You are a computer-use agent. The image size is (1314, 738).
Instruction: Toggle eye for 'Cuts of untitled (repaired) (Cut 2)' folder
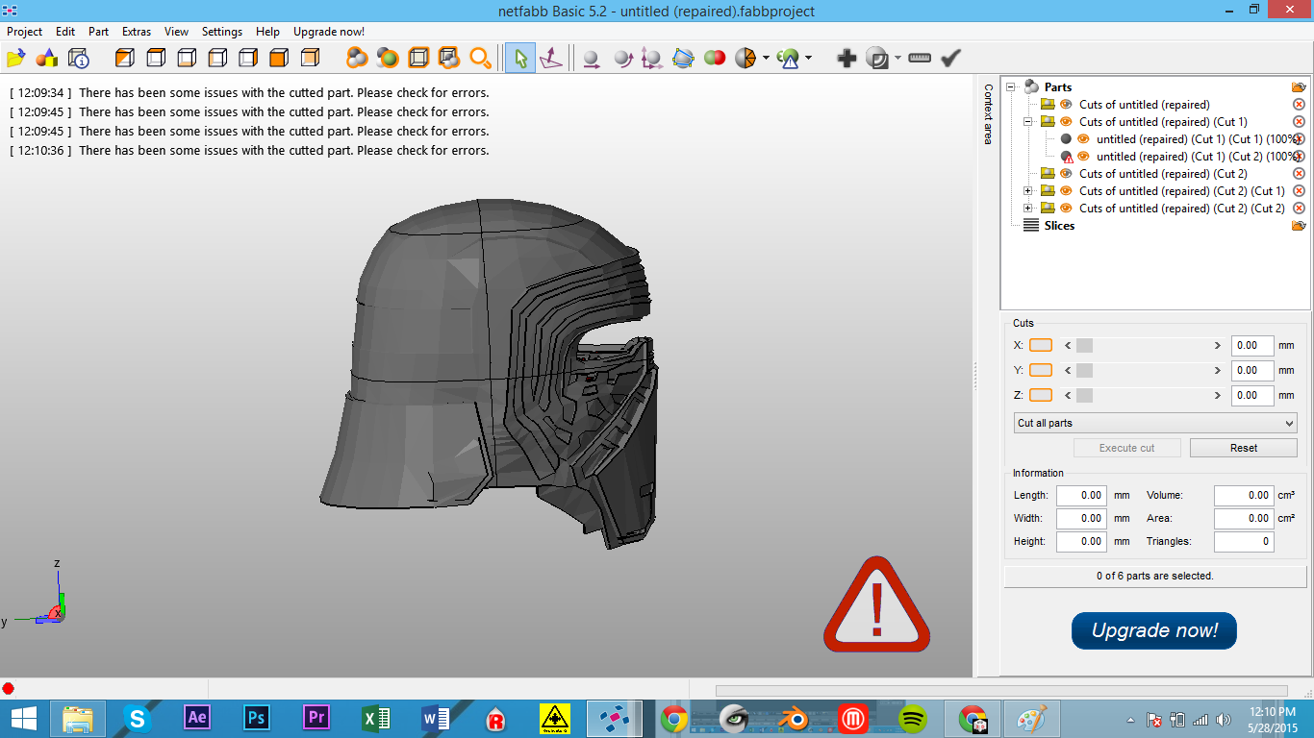point(1066,174)
